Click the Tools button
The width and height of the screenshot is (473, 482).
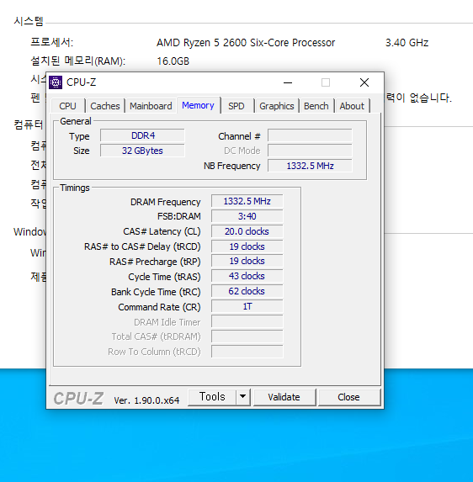(212, 397)
